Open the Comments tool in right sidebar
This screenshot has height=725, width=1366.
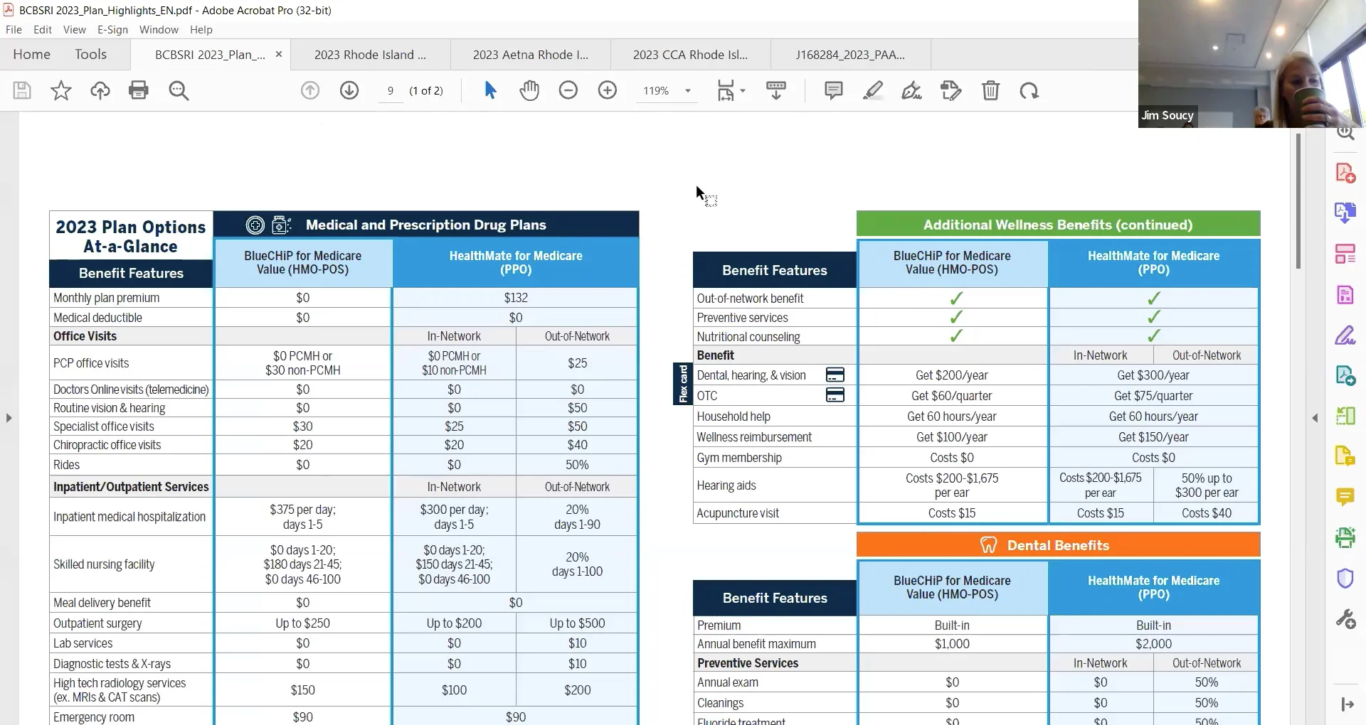(x=1345, y=498)
